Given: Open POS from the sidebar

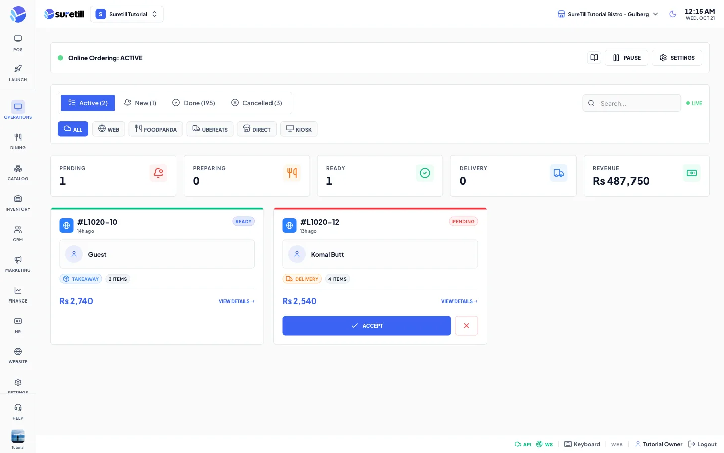Looking at the screenshot, I should point(18,43).
